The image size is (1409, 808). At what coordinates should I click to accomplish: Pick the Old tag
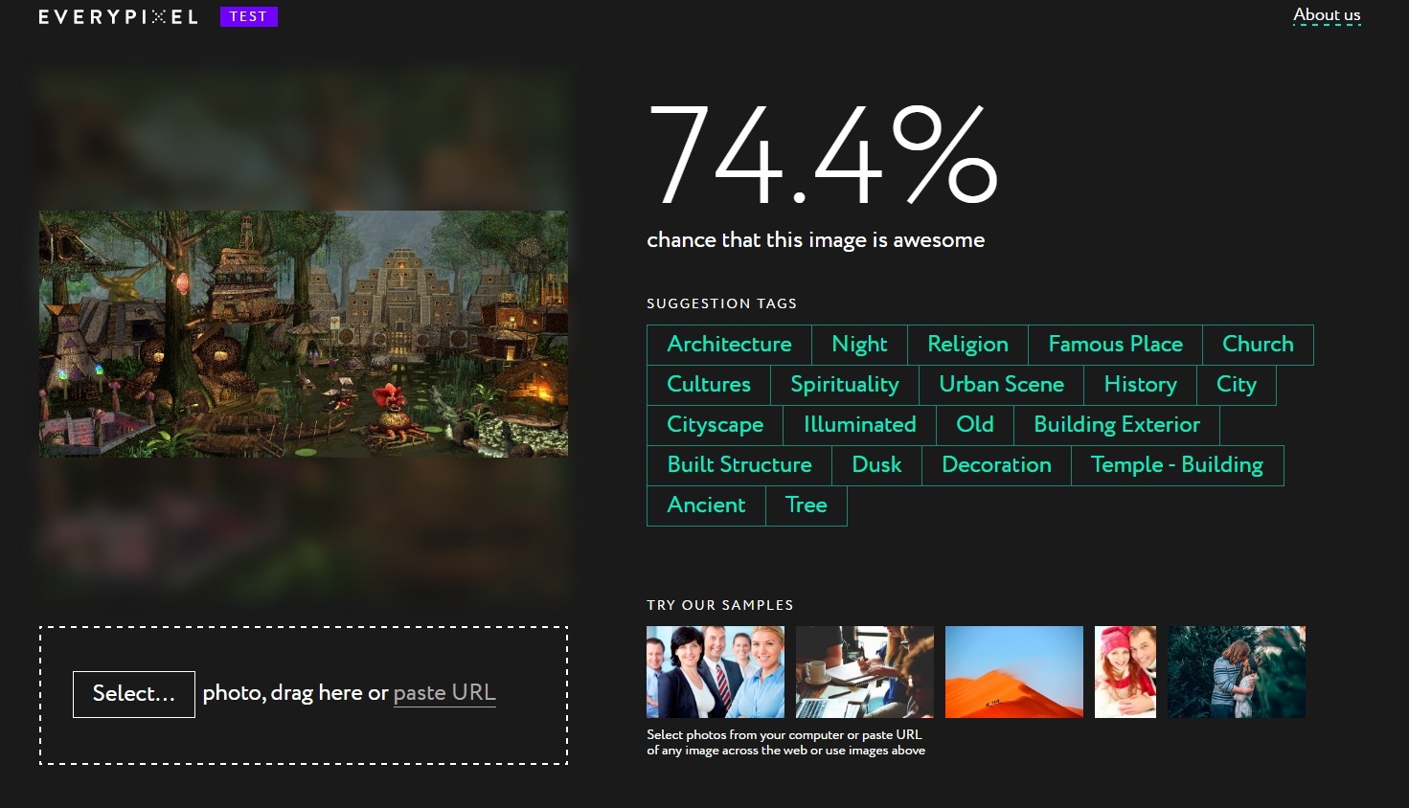pyautogui.click(x=975, y=425)
